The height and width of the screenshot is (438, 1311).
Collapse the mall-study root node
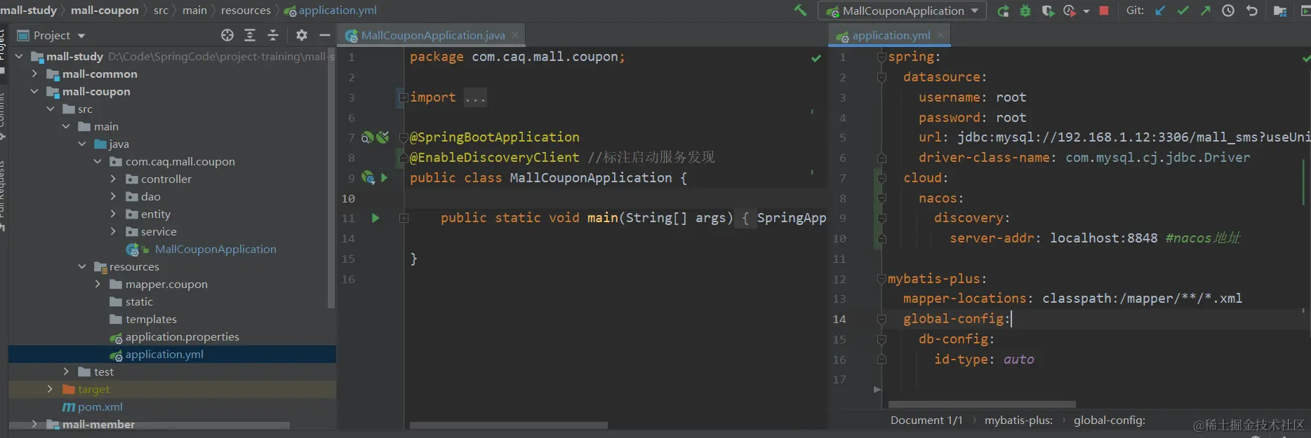coord(19,56)
